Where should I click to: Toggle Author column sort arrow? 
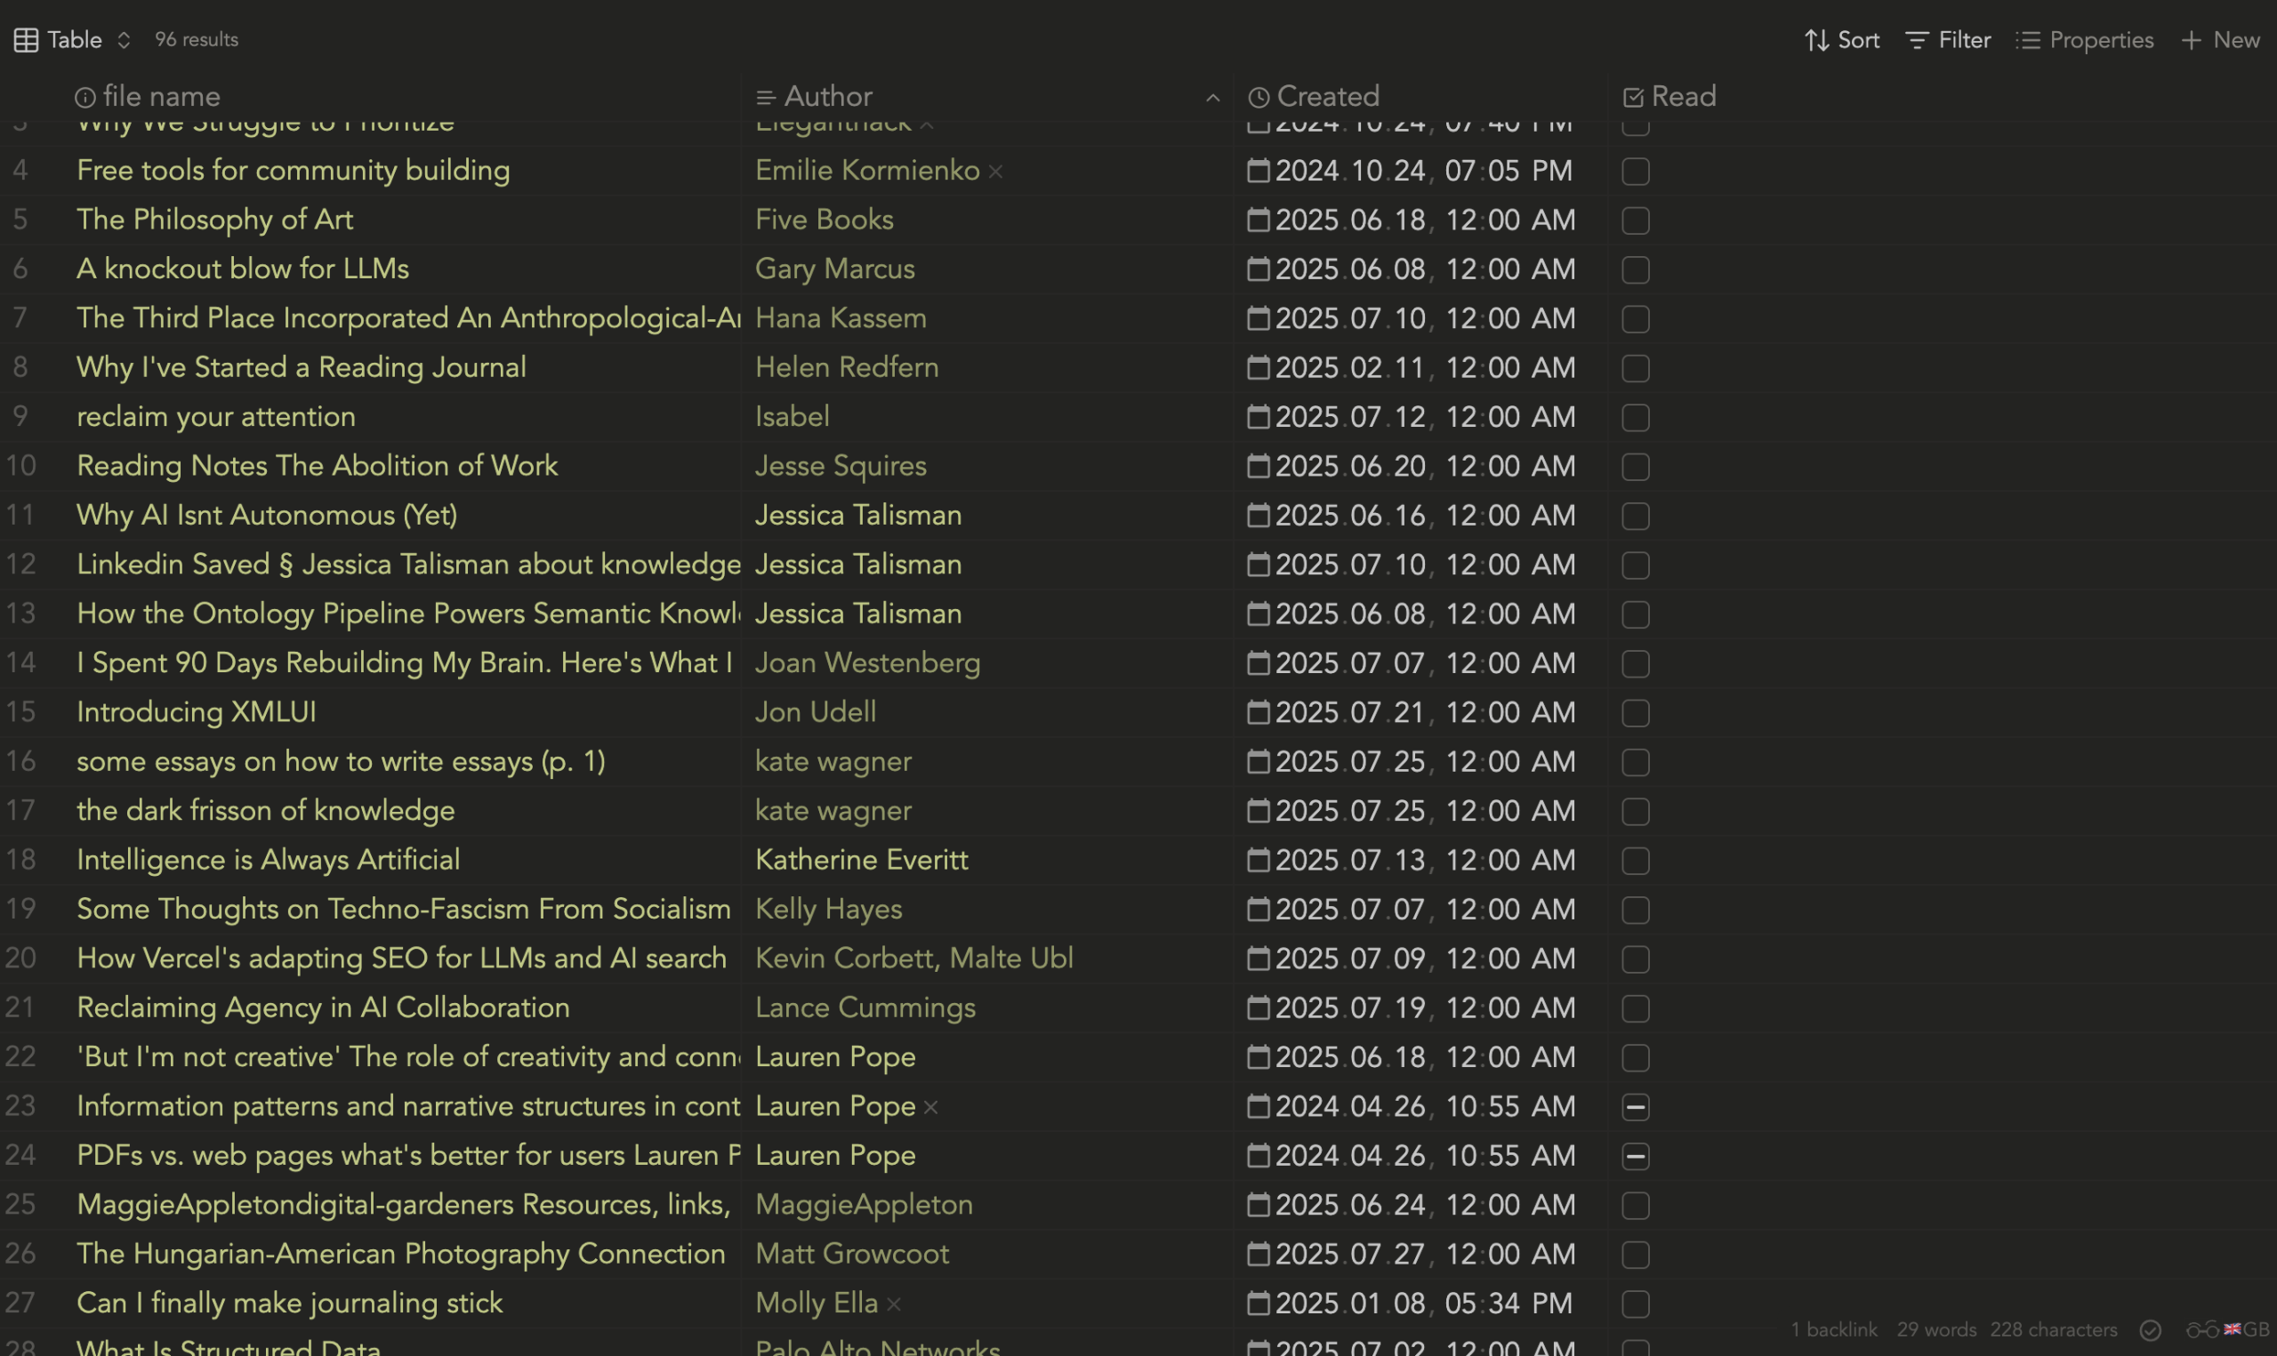click(x=1212, y=97)
